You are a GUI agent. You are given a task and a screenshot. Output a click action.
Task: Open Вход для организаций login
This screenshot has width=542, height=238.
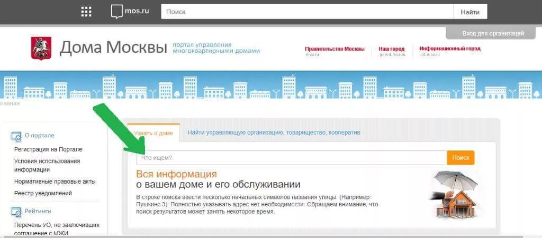click(493, 33)
